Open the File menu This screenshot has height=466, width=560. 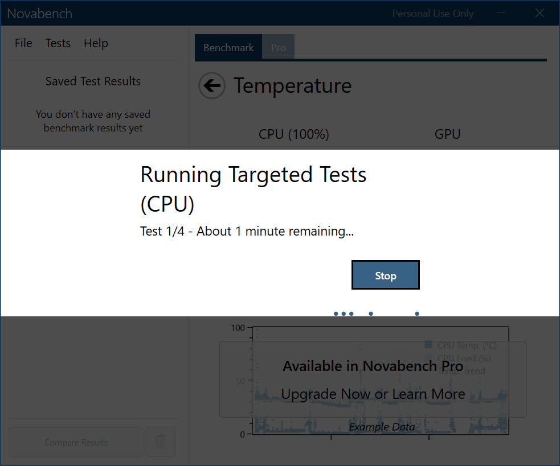pos(23,43)
